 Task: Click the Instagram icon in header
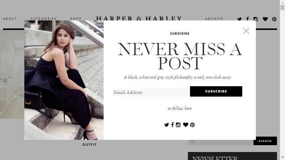pos(256,19)
